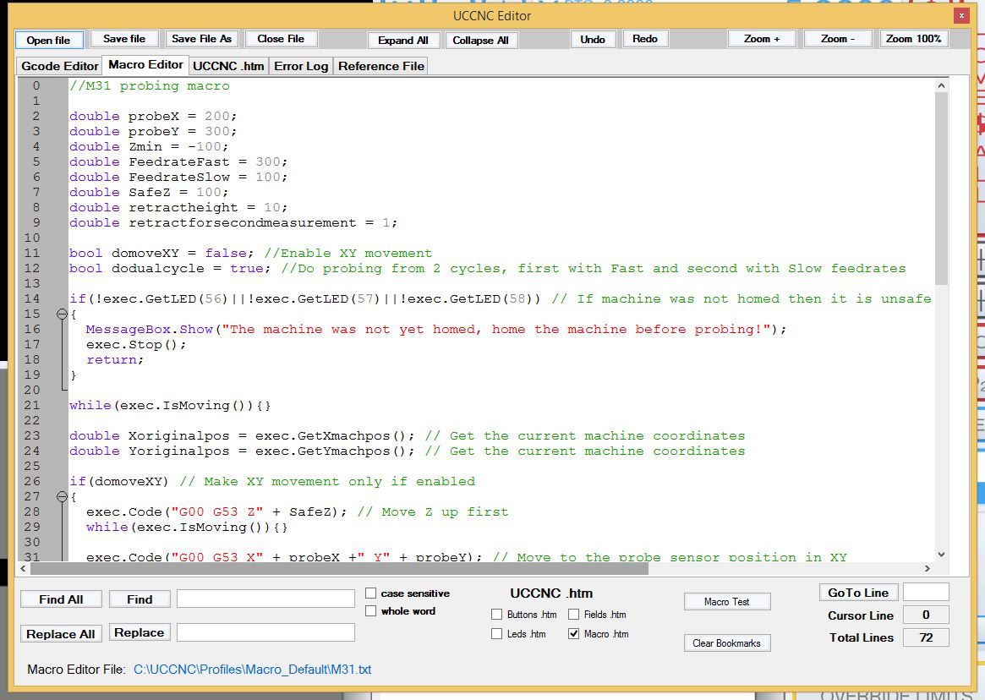Click the horizontal scrollbar right arrow

click(x=928, y=569)
